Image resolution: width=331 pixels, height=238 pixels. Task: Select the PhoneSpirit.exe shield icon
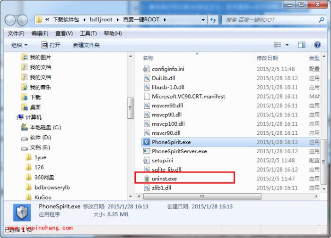(x=147, y=142)
